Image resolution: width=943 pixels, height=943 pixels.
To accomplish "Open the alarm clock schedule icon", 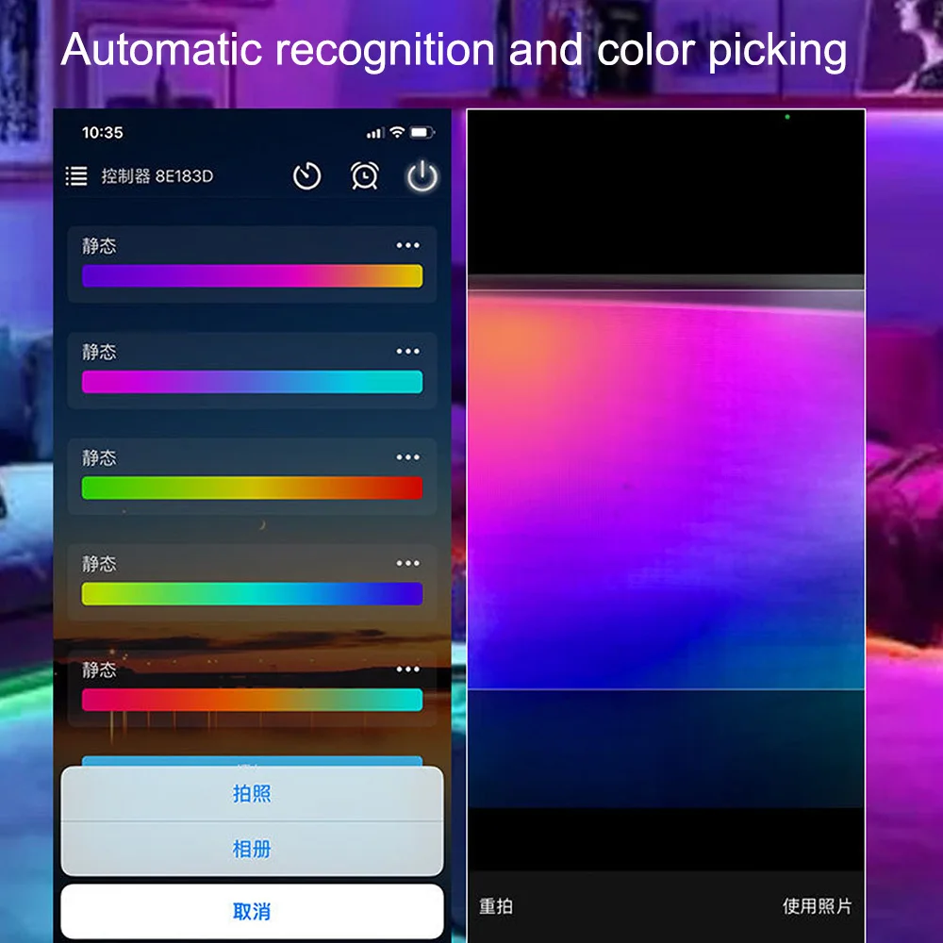I will tap(364, 176).
